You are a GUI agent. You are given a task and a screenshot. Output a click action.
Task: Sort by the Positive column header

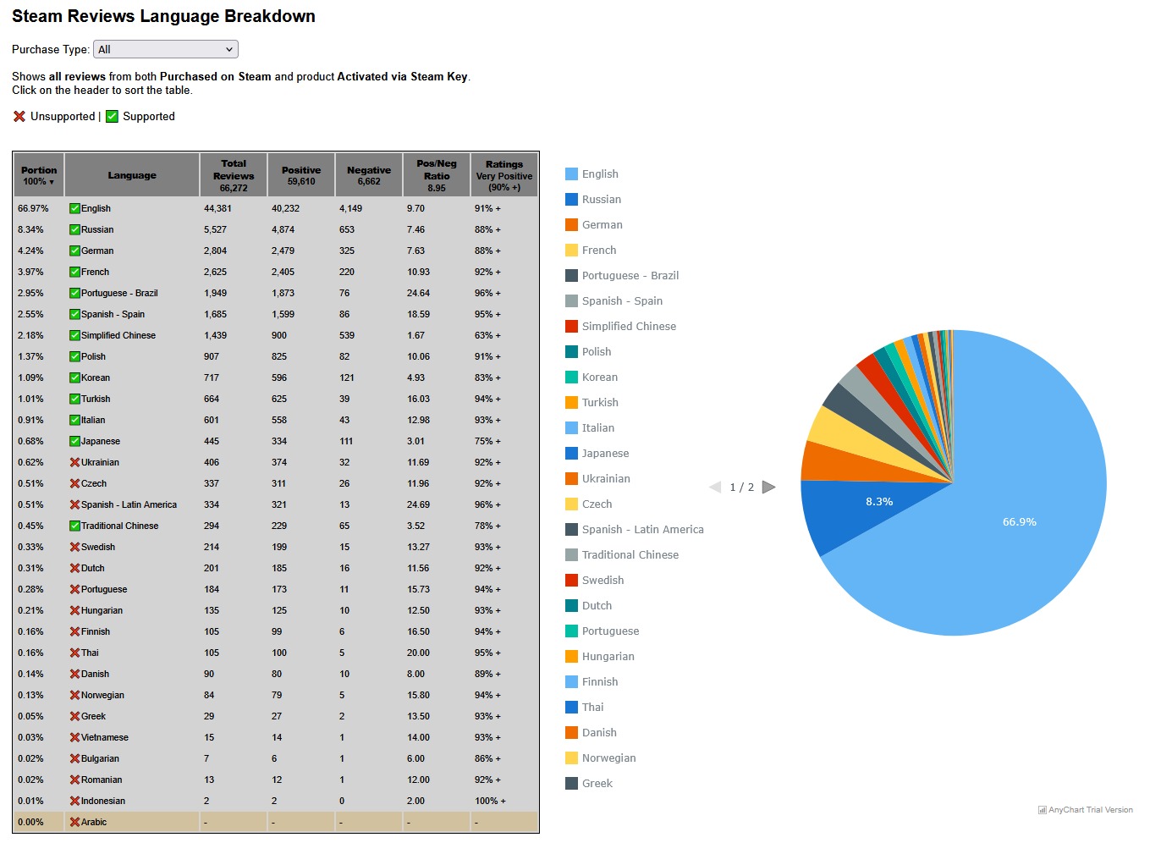point(301,175)
